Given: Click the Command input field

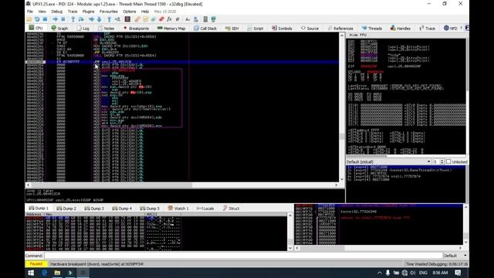Looking at the screenshot, I should (x=243, y=256).
